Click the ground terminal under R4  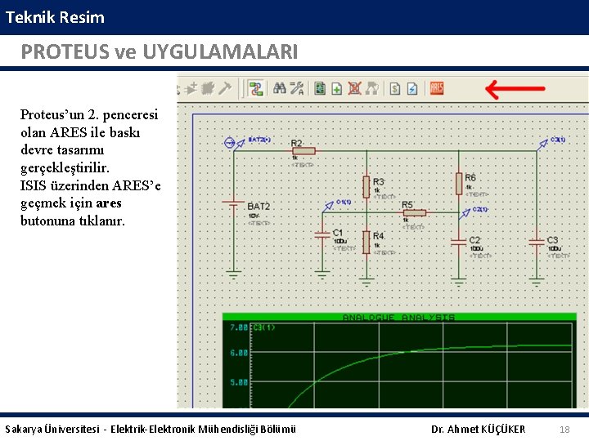point(366,282)
